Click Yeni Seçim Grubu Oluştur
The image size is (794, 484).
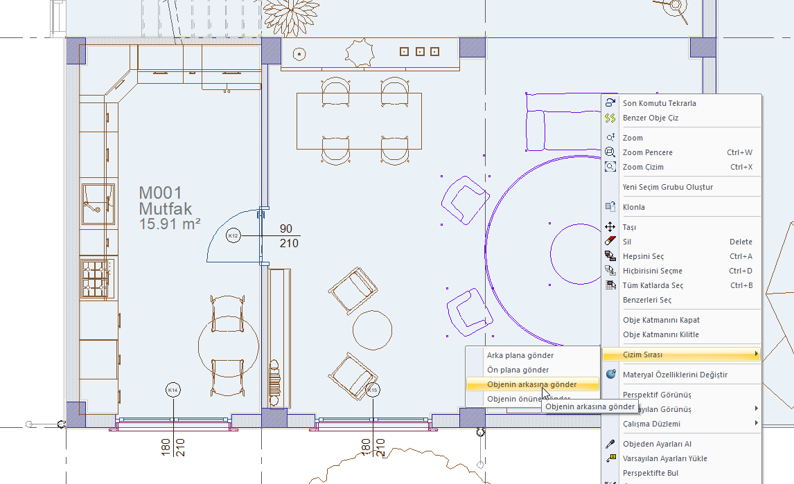point(667,187)
